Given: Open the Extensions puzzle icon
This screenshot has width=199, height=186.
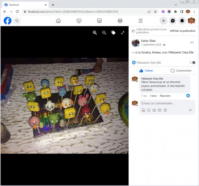Looking at the screenshot, I should (176, 12).
